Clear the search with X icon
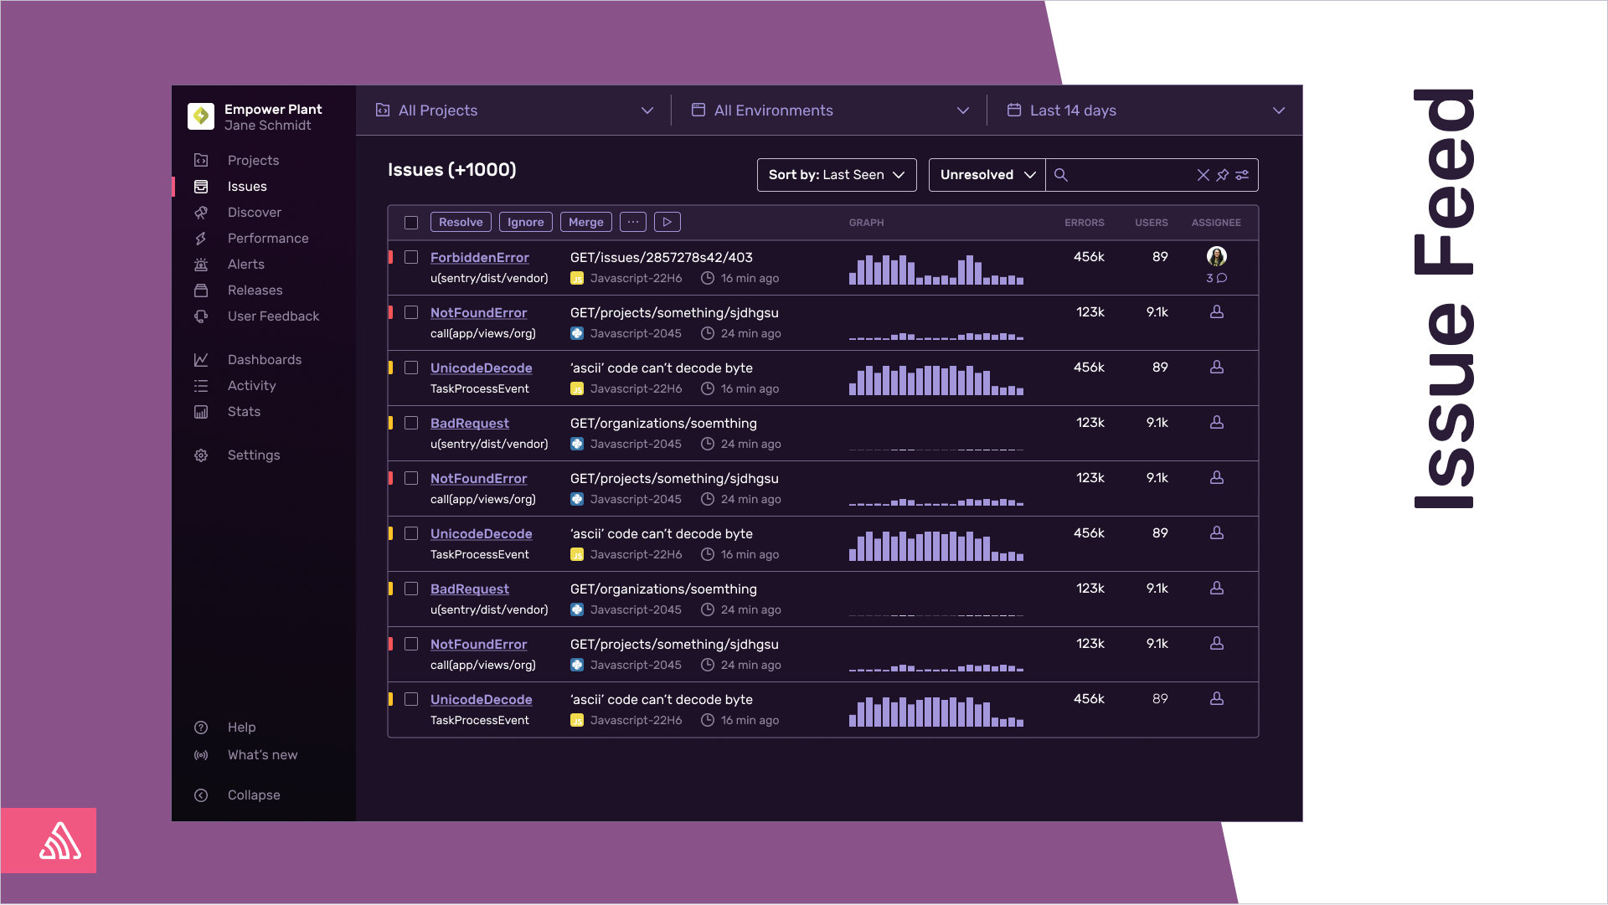 tap(1203, 175)
